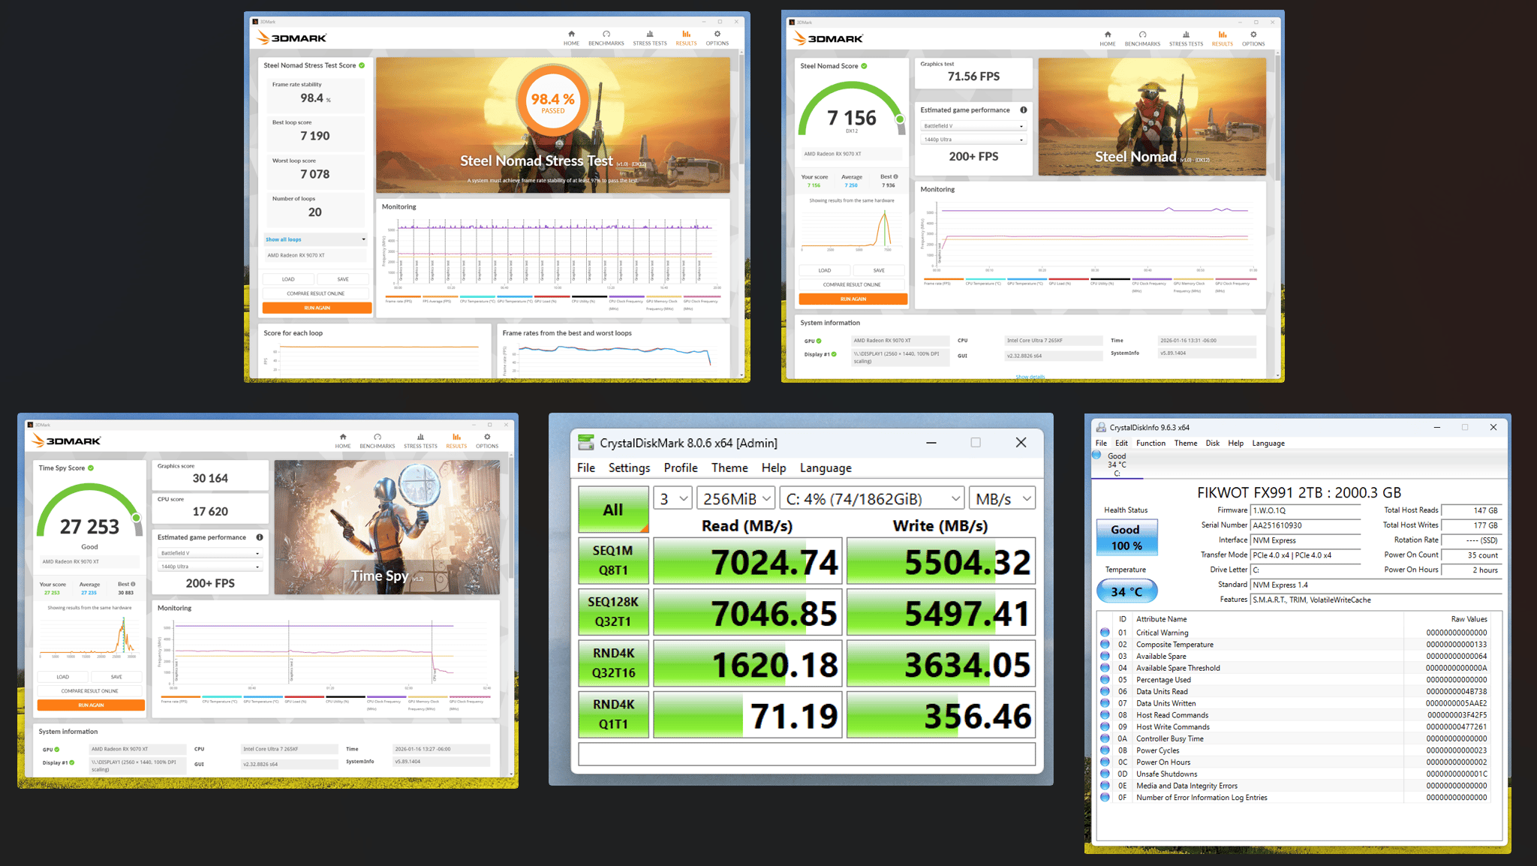
Task: Open STRESS TESTS in the Time Spy window
Action: point(420,441)
